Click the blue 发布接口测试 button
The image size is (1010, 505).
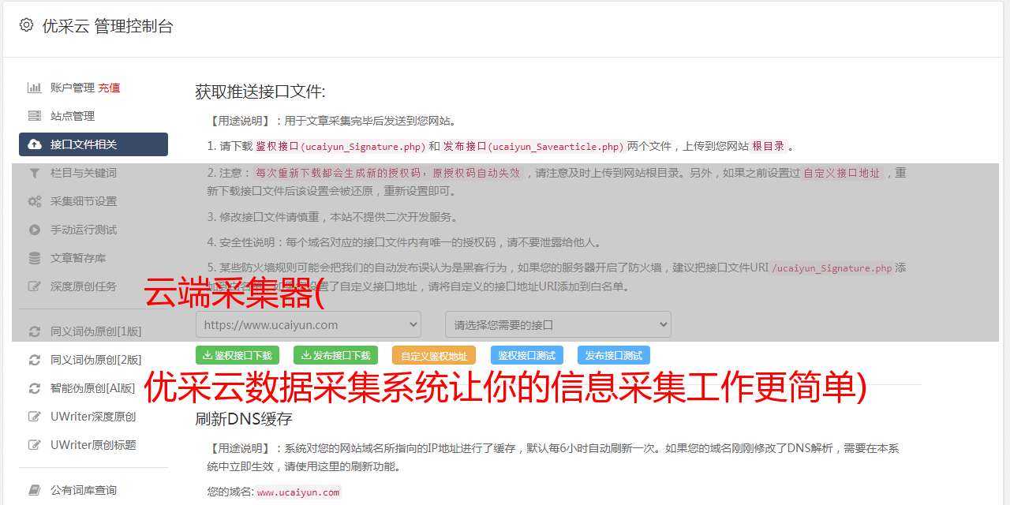coord(614,355)
